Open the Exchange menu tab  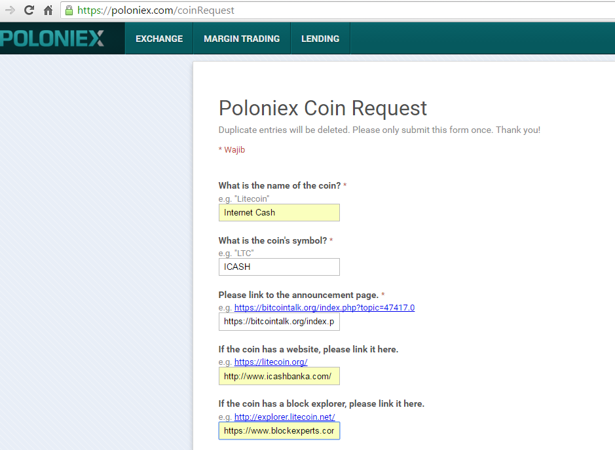[159, 39]
